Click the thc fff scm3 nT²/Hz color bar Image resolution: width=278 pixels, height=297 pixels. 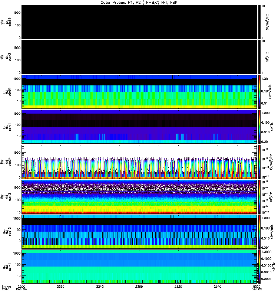pos(259,197)
